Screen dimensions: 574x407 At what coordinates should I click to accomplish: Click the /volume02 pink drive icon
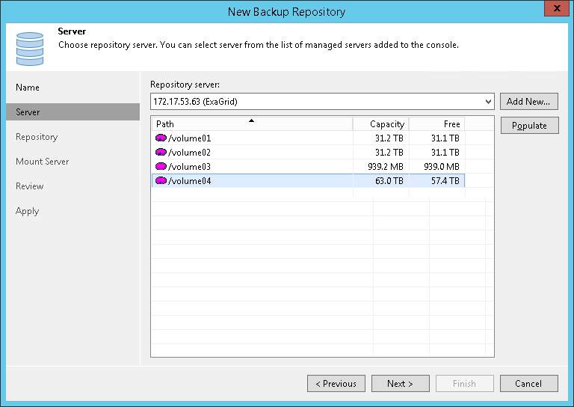coord(161,152)
